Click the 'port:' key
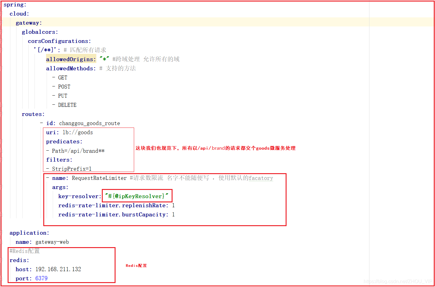Image resolution: width=435 pixels, height=287 pixels. (24, 278)
